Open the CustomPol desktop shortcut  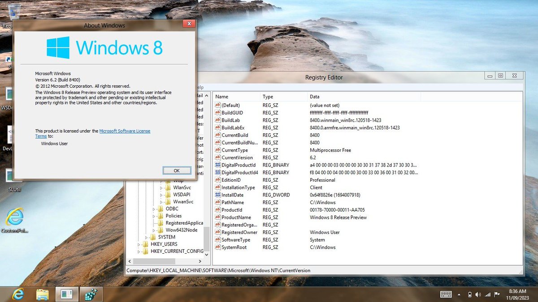14,221
